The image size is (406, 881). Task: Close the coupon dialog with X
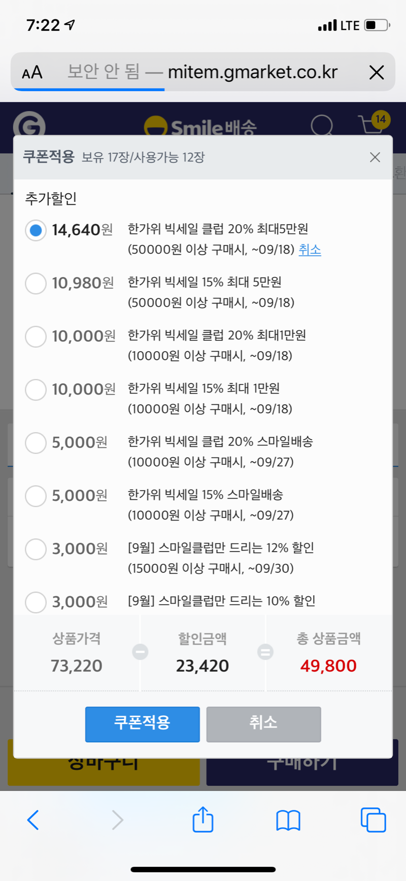(x=375, y=157)
